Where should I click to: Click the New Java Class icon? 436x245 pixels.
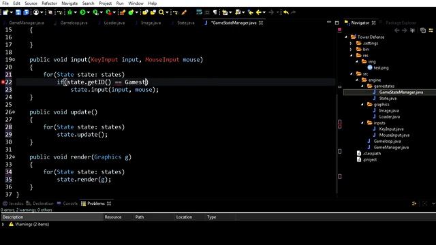[x=131, y=12]
